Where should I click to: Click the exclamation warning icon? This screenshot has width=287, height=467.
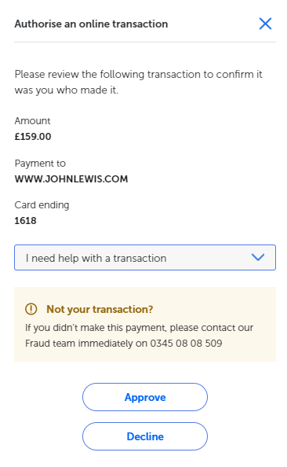click(x=31, y=309)
